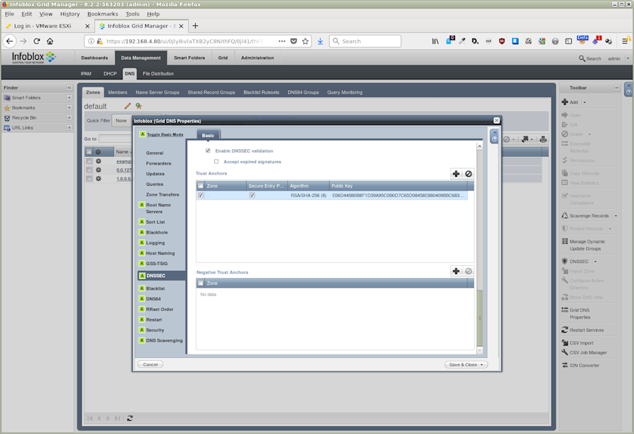634x434 pixels.
Task: Bookmark this page star icon
Action: coord(305,42)
